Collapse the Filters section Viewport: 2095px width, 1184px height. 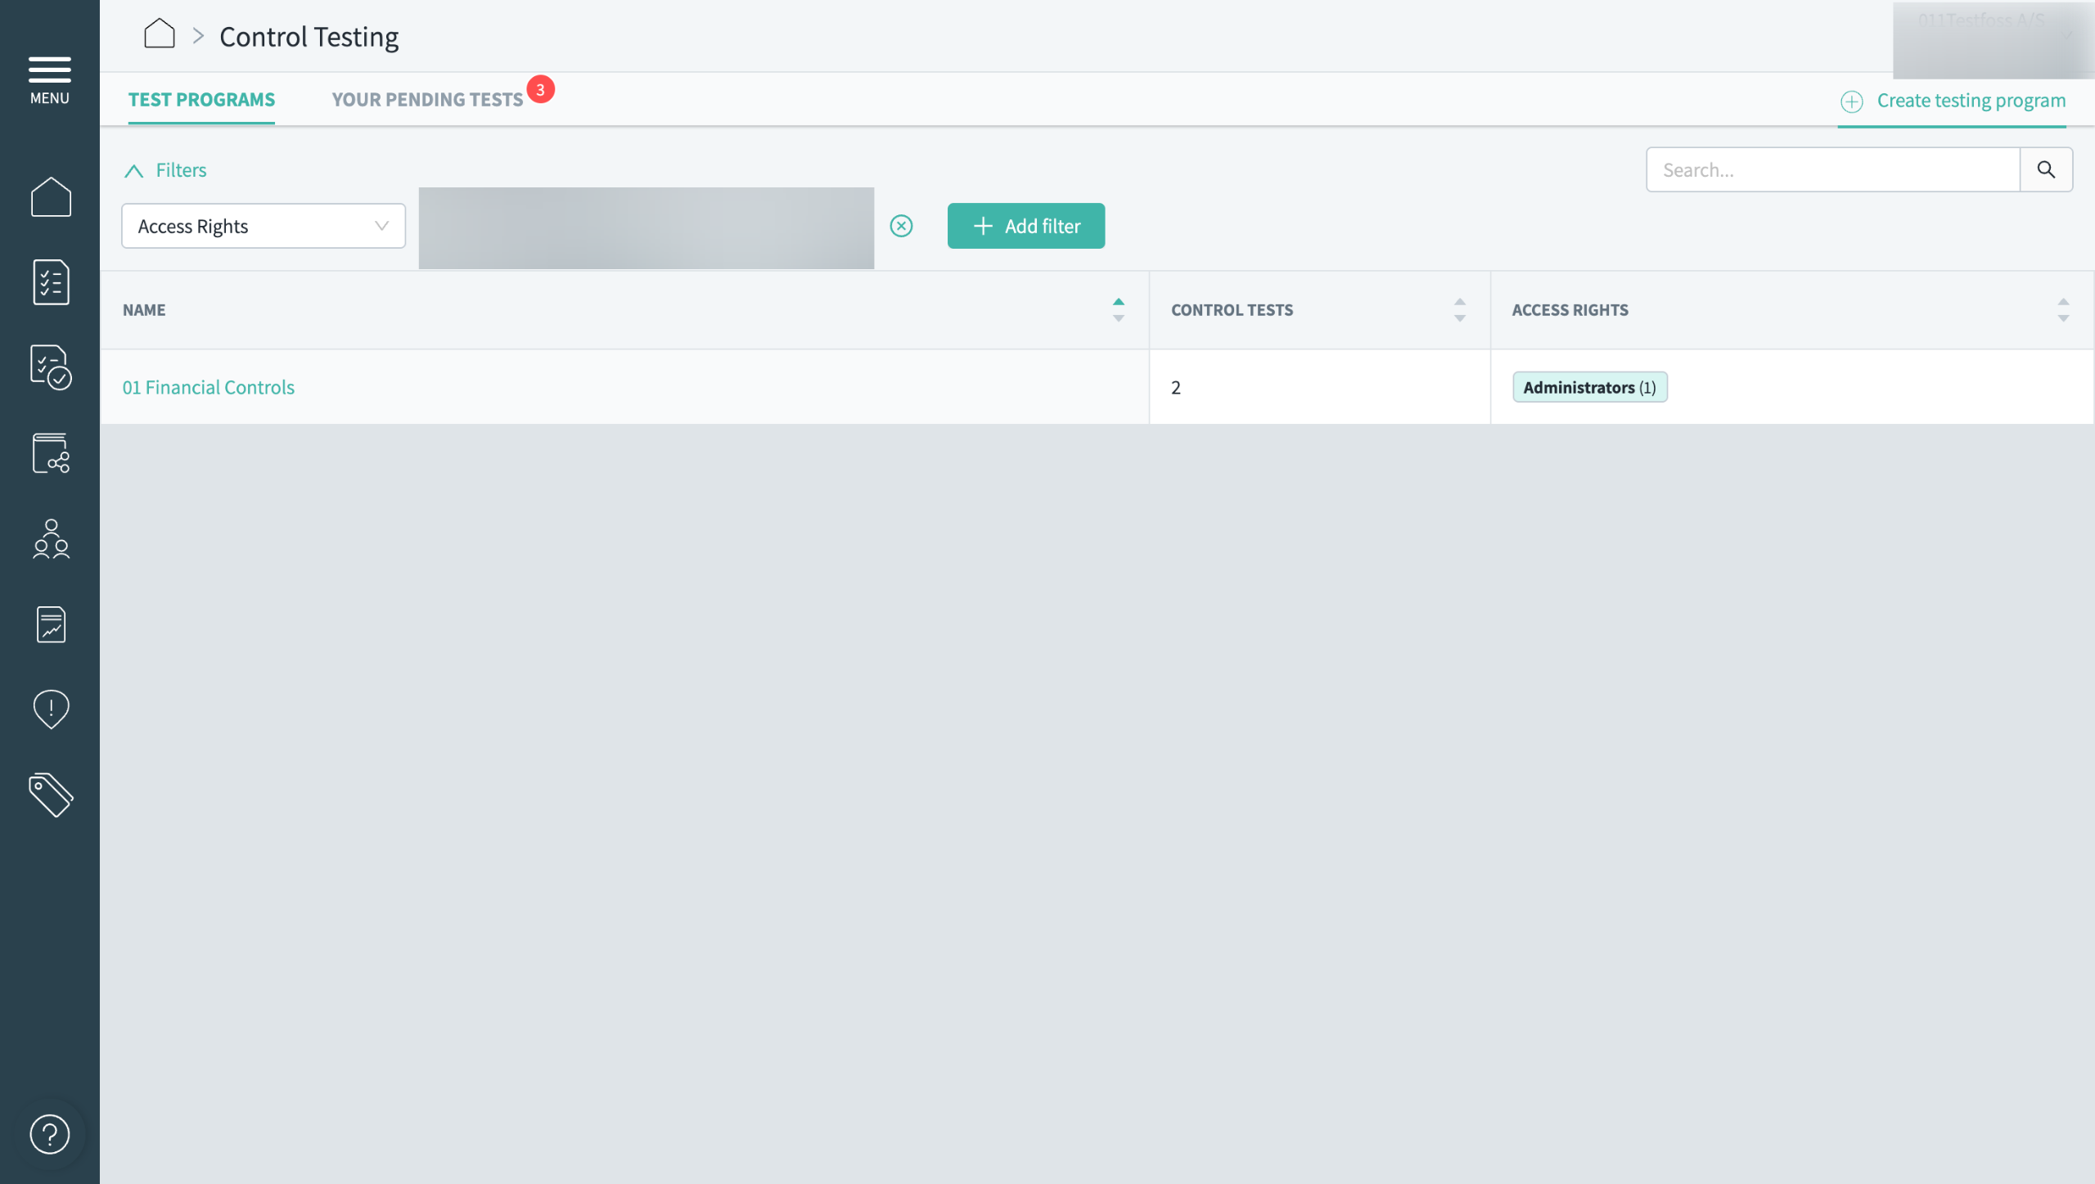[165, 170]
